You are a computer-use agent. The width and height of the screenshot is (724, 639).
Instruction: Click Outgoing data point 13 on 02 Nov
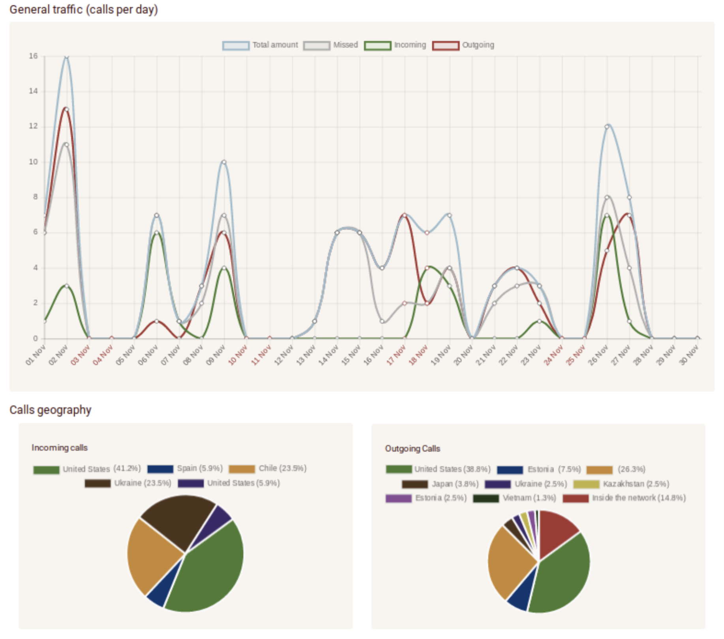(67, 110)
